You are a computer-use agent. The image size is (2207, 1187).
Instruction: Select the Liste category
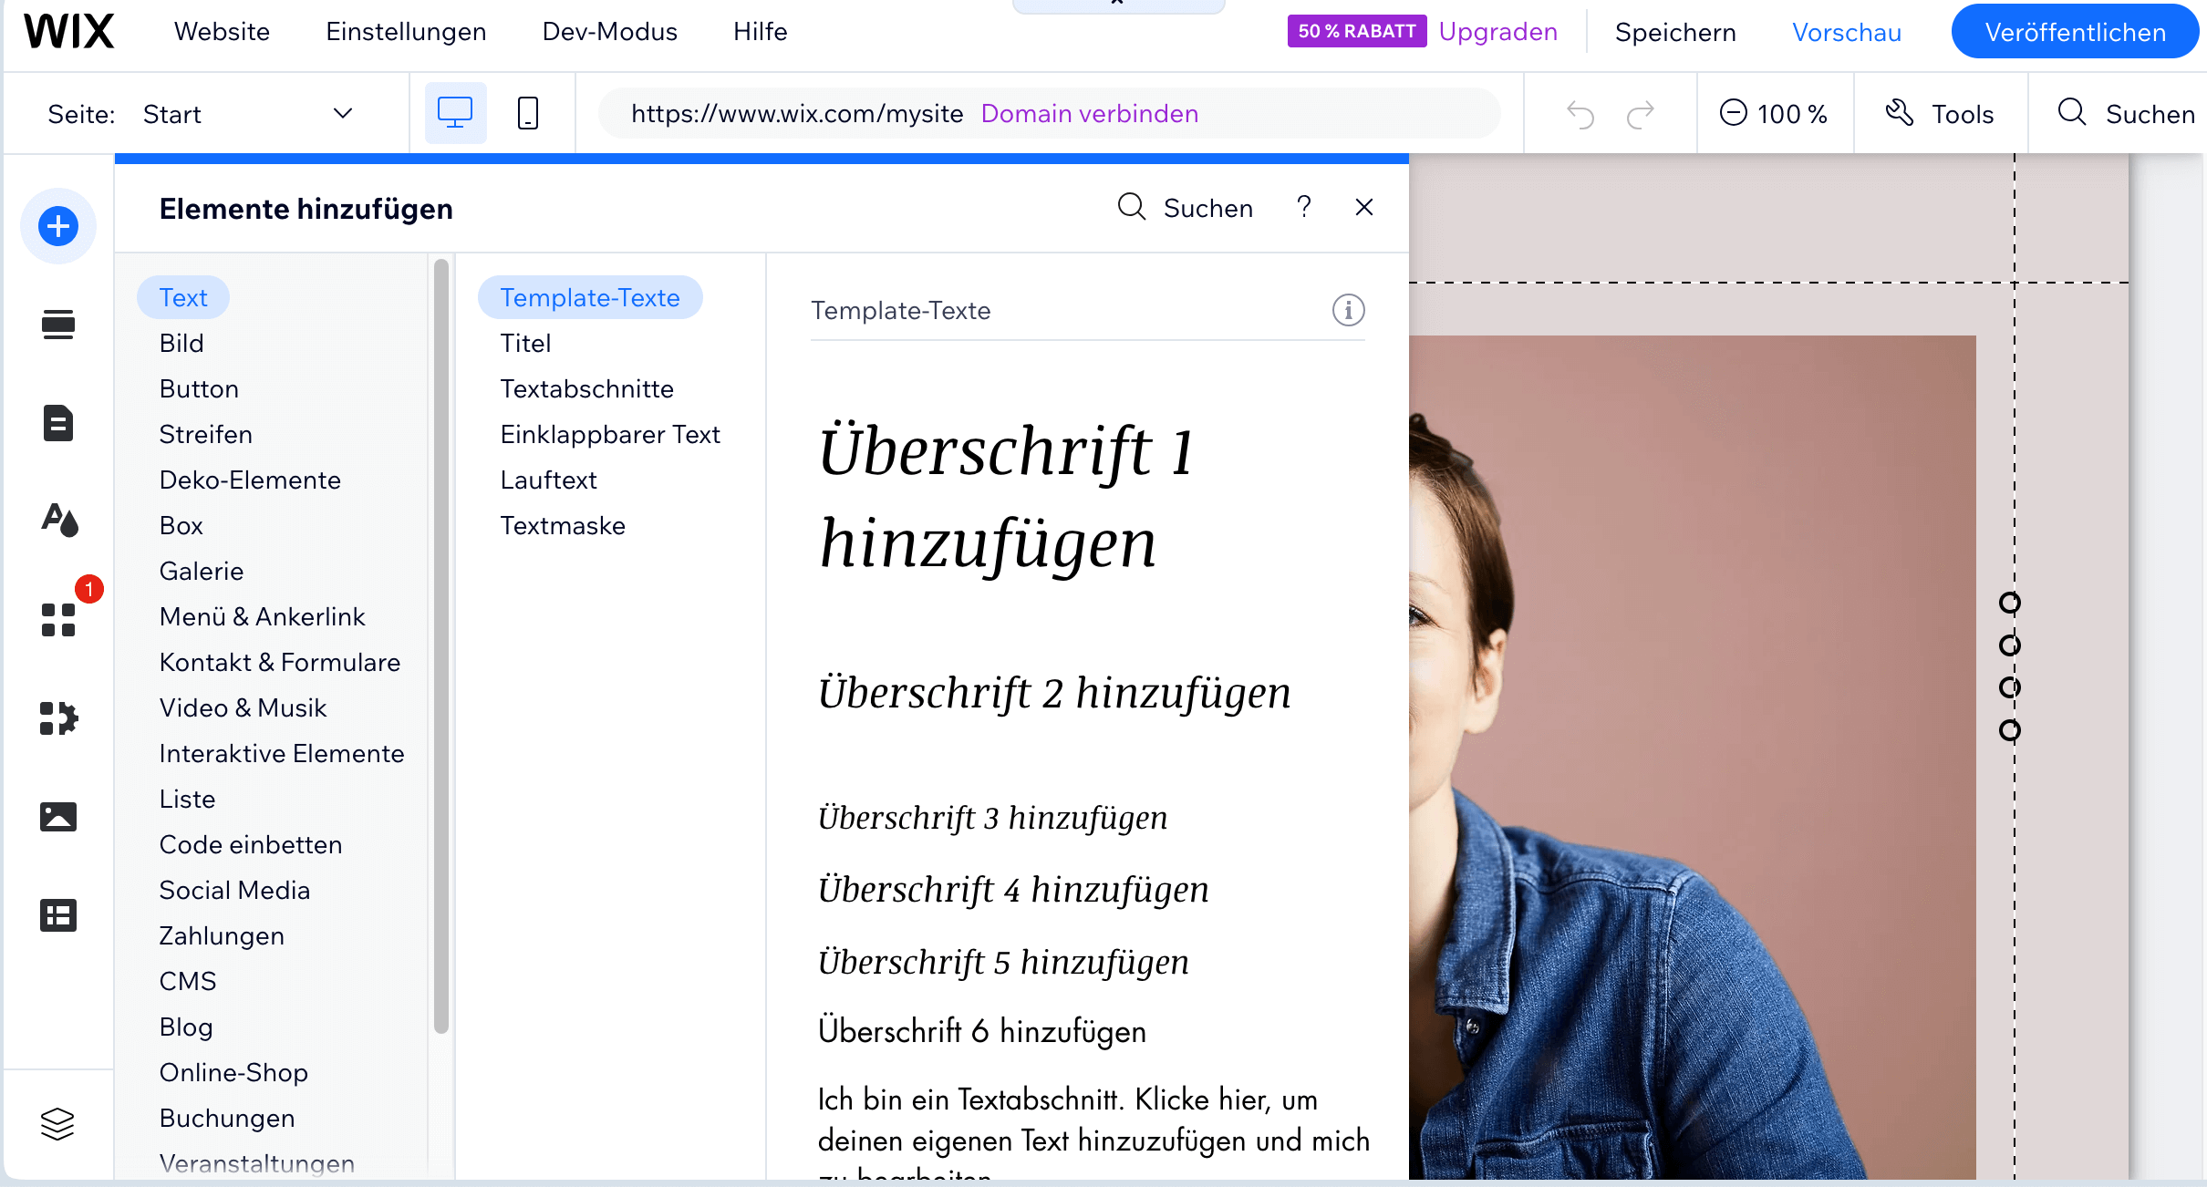pyautogui.click(x=187, y=799)
